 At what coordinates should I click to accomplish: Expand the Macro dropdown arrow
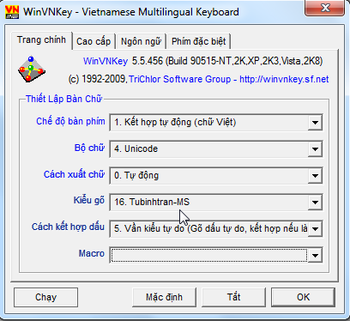click(315, 255)
